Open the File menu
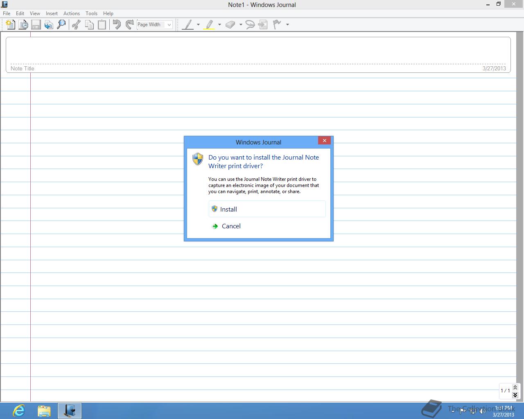Viewport: 524px width, 419px height. pyautogui.click(x=7, y=14)
